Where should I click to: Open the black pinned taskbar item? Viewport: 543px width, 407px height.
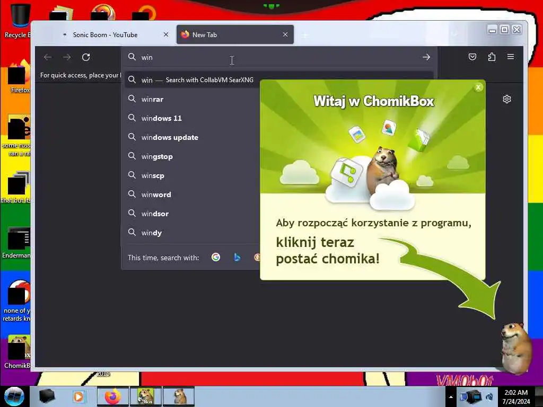(x=47, y=396)
